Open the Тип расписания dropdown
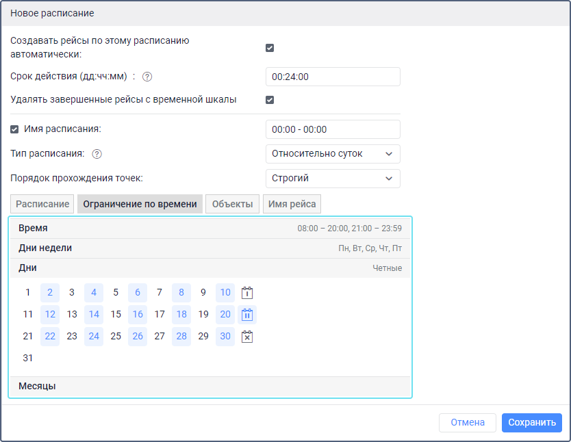Image resolution: width=571 pixels, height=442 pixels. pos(332,154)
